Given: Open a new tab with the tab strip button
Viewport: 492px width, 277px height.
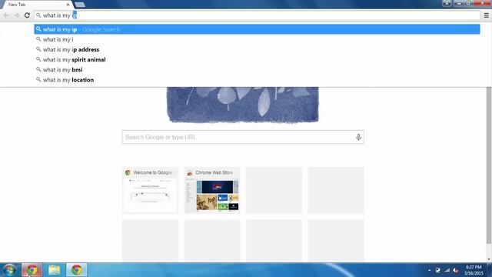Looking at the screenshot, I should (80, 5).
